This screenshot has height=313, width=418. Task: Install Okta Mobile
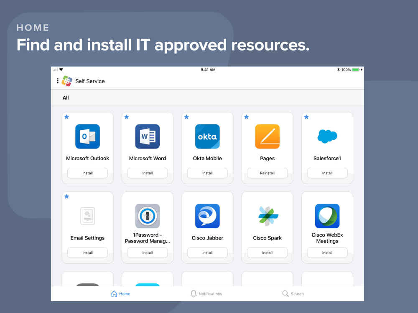tap(207, 173)
